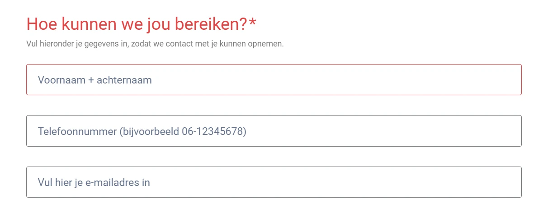Click the word 'Telefoonnummer' in the phone field
This screenshot has width=548, height=218.
[77, 131]
